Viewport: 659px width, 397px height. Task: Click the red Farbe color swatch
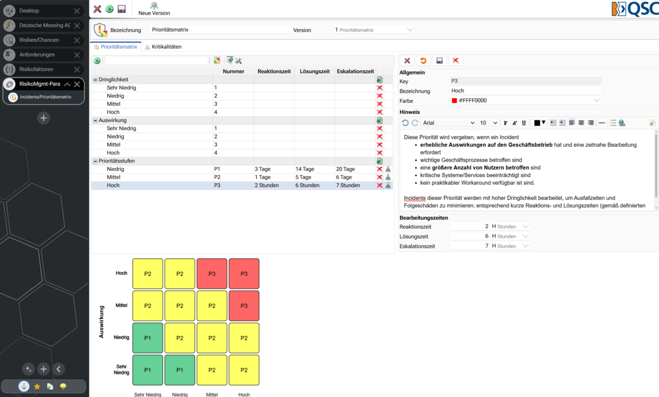454,101
